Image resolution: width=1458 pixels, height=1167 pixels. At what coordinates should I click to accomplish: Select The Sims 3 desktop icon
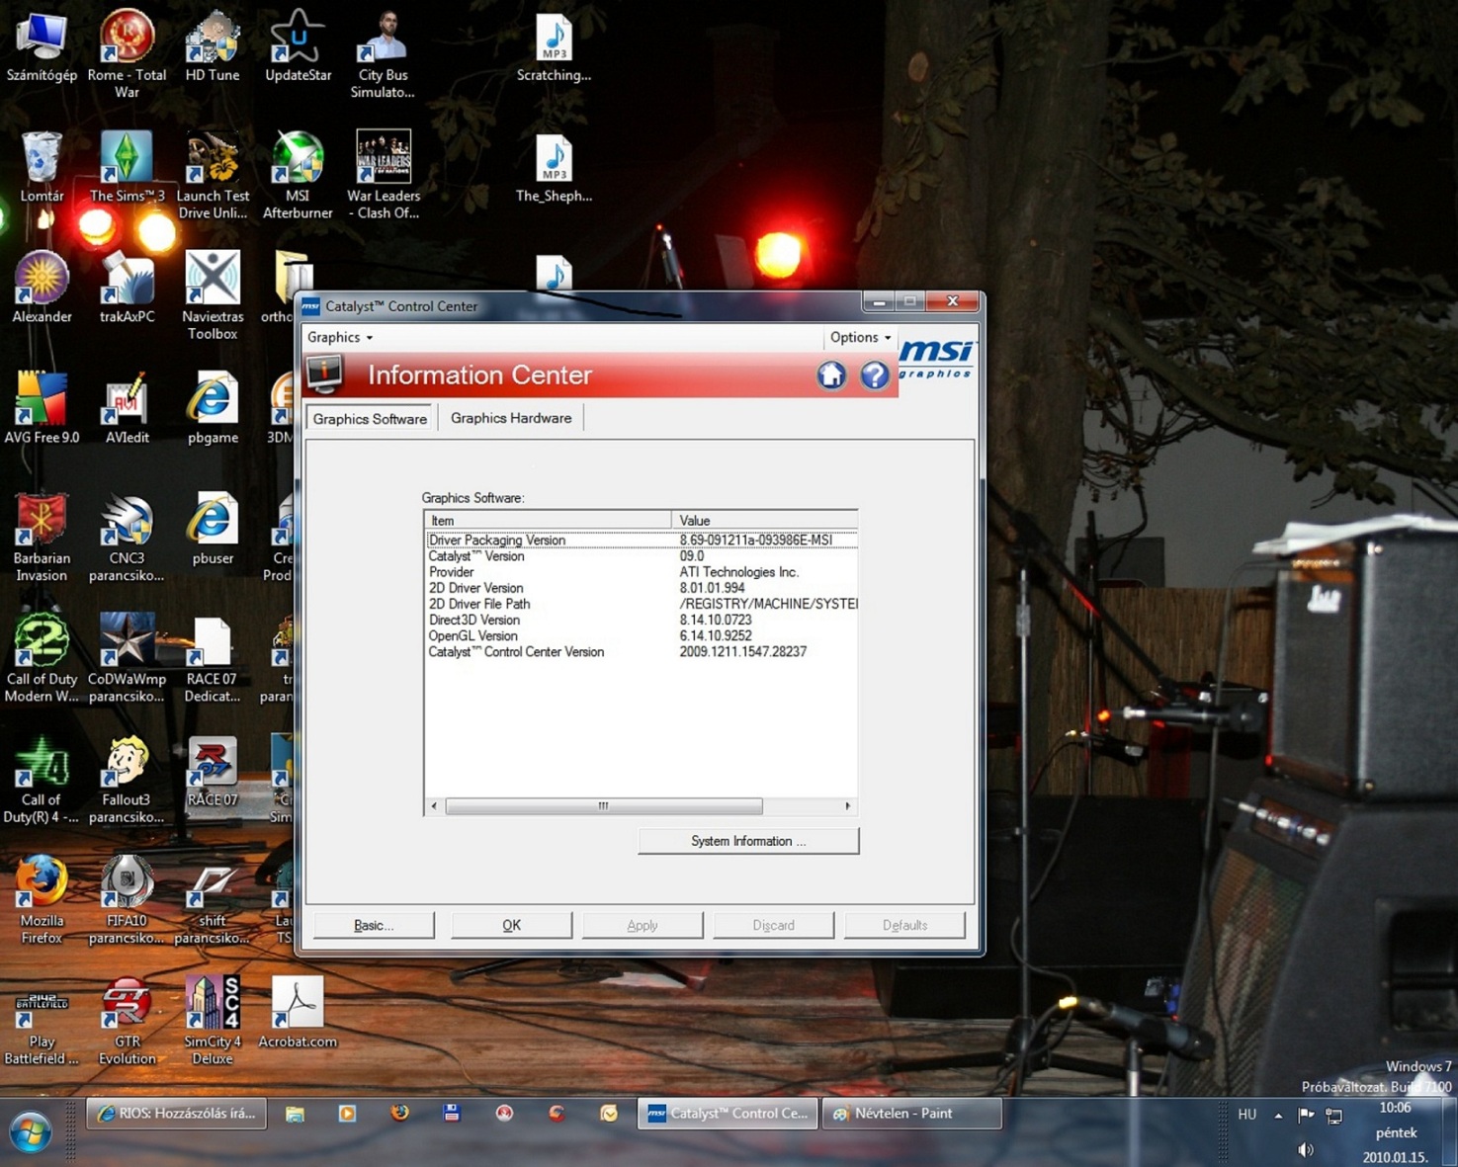point(127,168)
